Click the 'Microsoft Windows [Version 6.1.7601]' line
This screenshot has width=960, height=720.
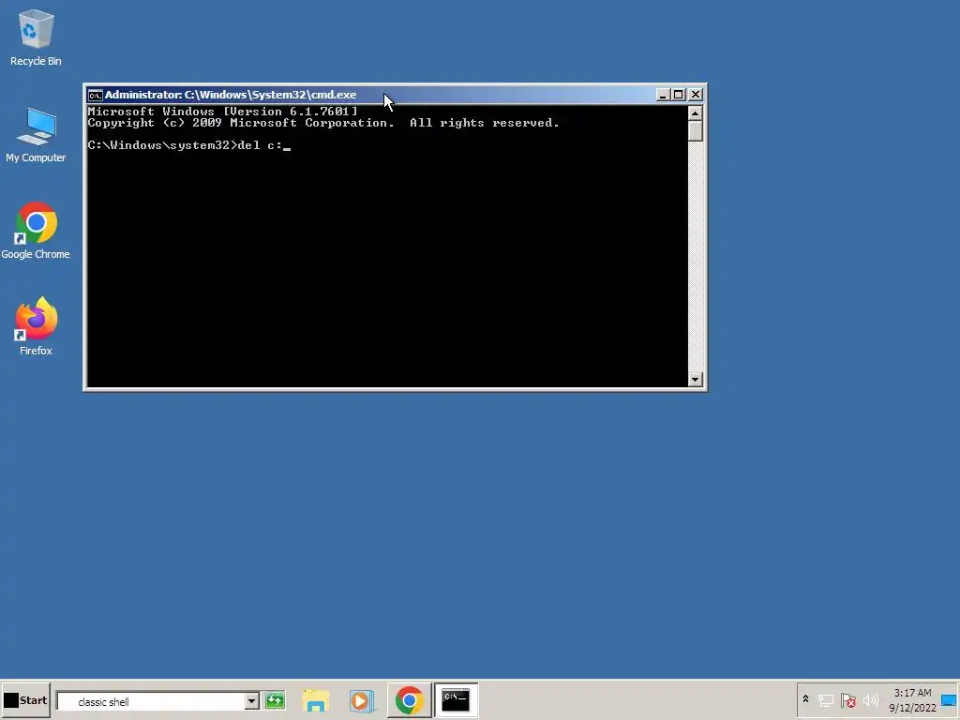(x=222, y=112)
